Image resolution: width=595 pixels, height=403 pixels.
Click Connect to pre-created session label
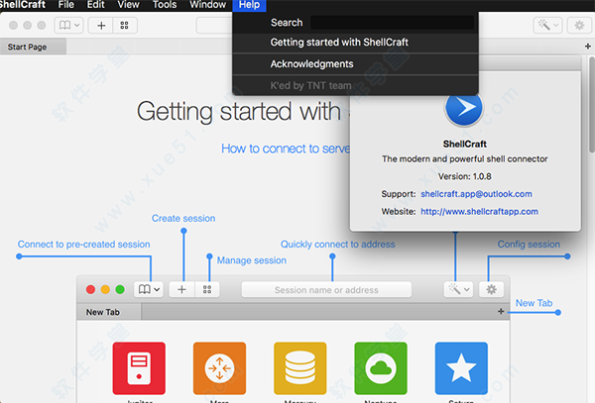point(84,245)
